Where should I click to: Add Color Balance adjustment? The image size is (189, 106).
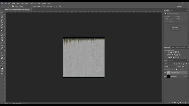[x=170, y=55]
